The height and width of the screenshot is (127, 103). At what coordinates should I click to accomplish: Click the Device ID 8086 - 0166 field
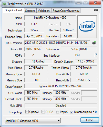(33, 49)
